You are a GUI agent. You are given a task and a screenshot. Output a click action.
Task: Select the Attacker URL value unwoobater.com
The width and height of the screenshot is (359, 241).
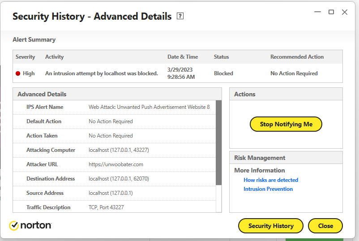(x=116, y=164)
